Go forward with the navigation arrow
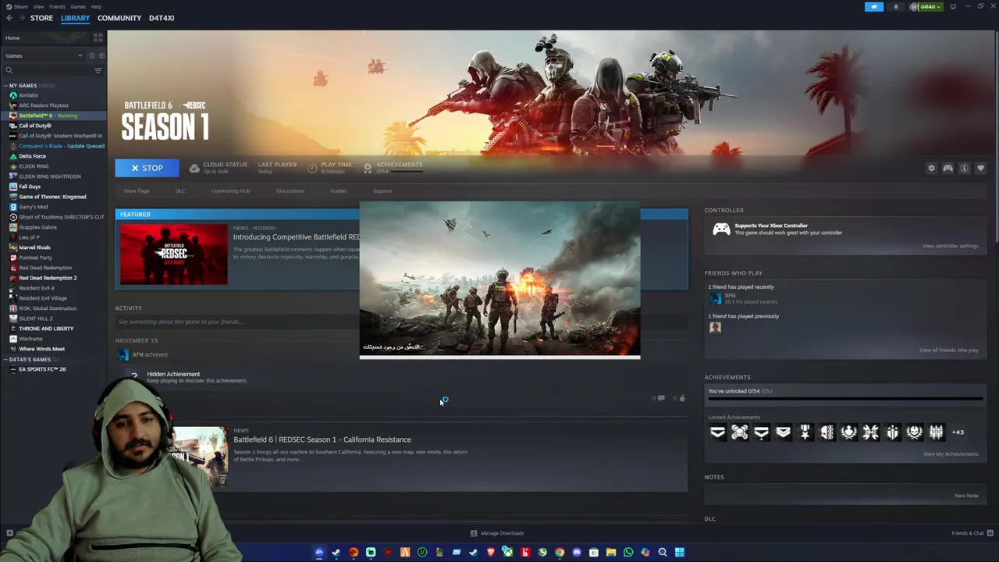This screenshot has width=999, height=562. (x=21, y=18)
